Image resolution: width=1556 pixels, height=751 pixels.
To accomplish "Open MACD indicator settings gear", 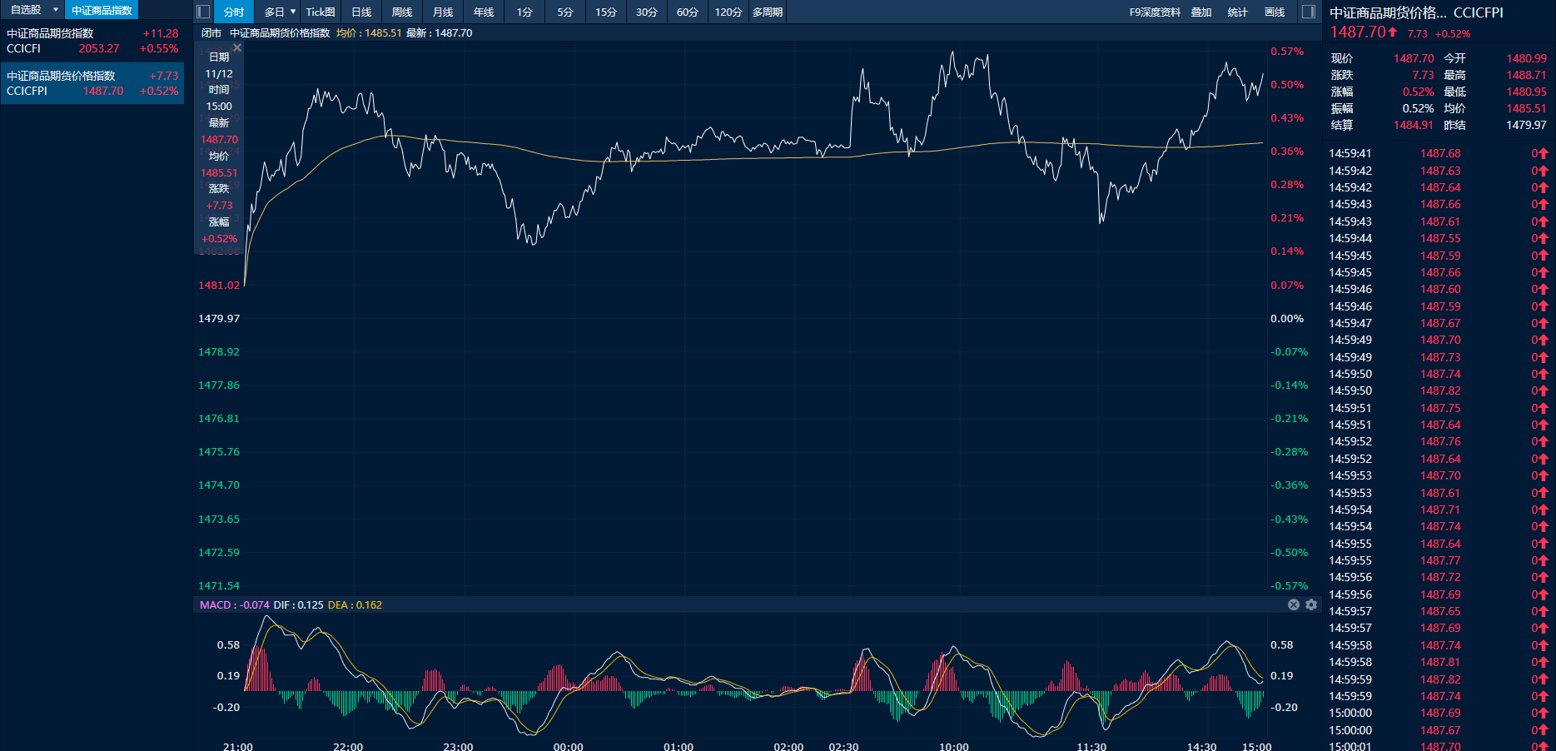I will [1311, 604].
